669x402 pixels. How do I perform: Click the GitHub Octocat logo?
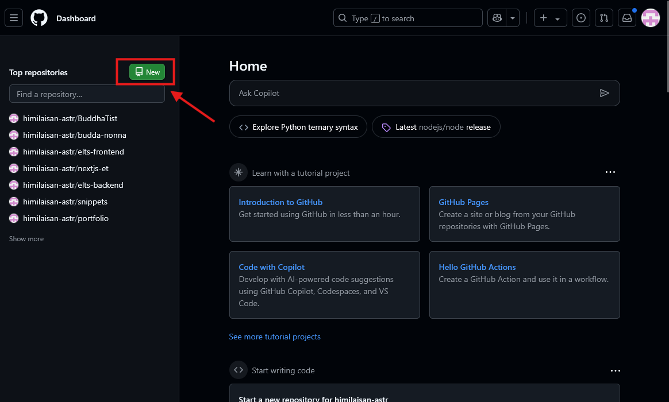pyautogui.click(x=39, y=18)
